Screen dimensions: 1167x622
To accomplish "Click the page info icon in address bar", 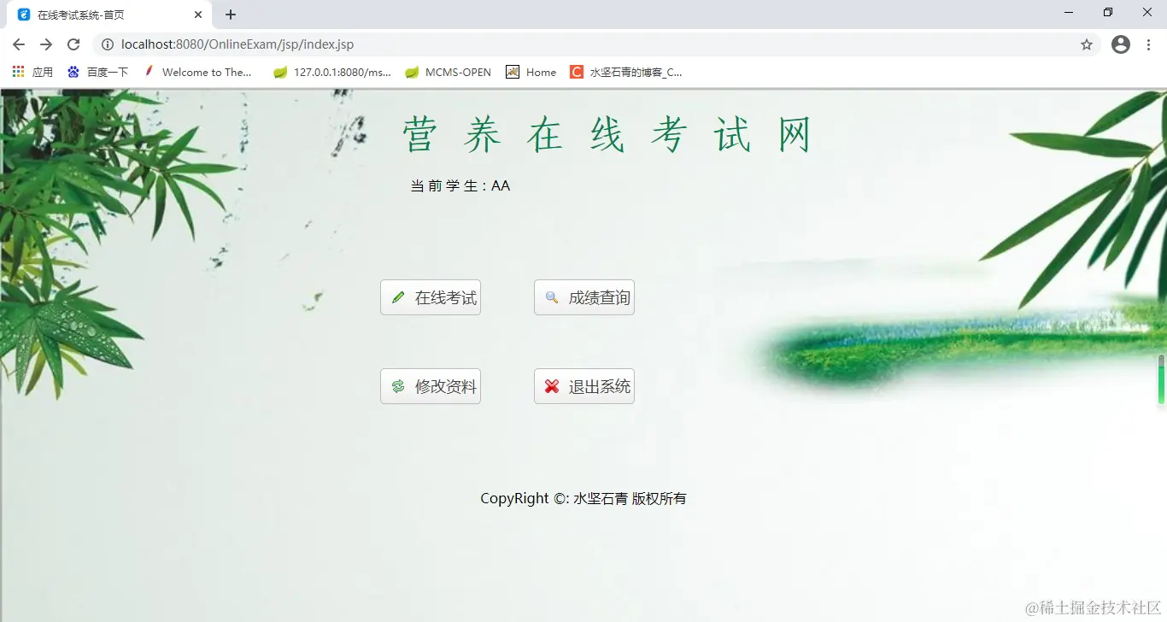I will 108,44.
